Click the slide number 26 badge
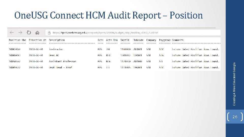 [235, 117]
